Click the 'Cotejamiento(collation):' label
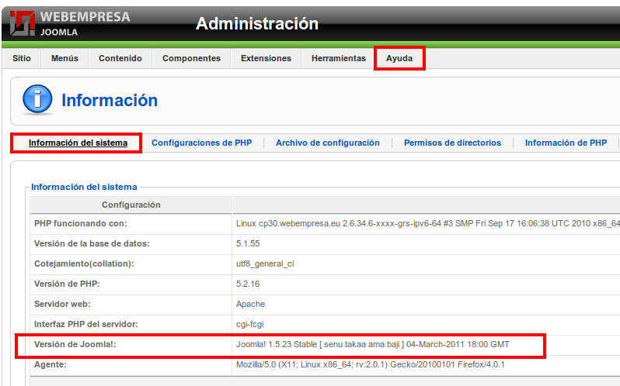 coord(84,264)
